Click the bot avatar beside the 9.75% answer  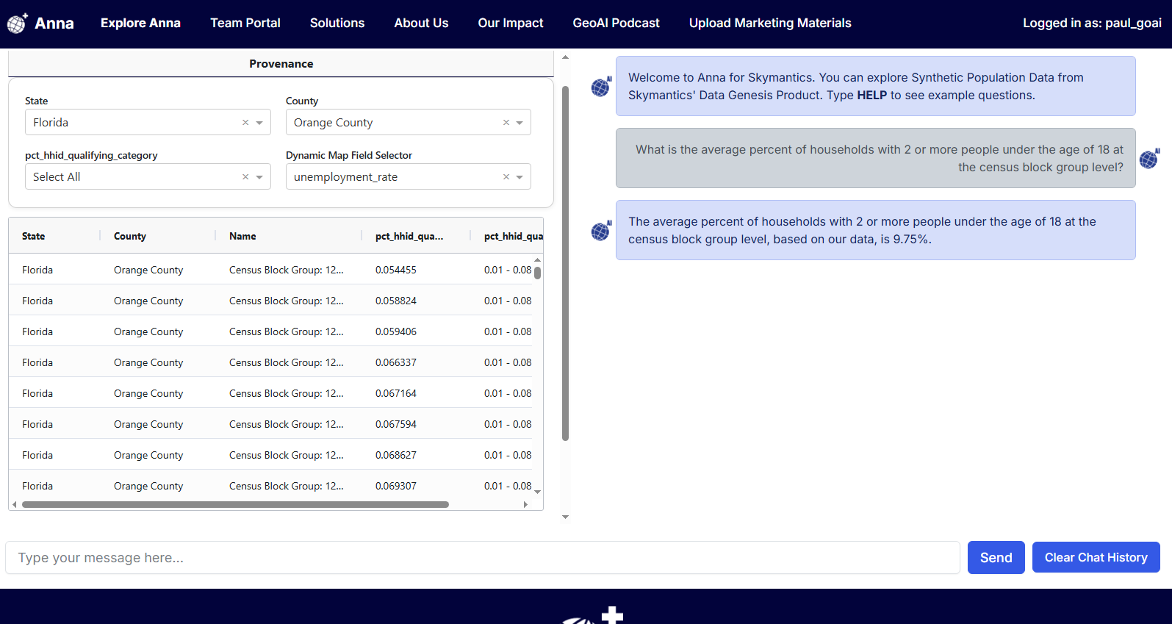[x=601, y=231]
